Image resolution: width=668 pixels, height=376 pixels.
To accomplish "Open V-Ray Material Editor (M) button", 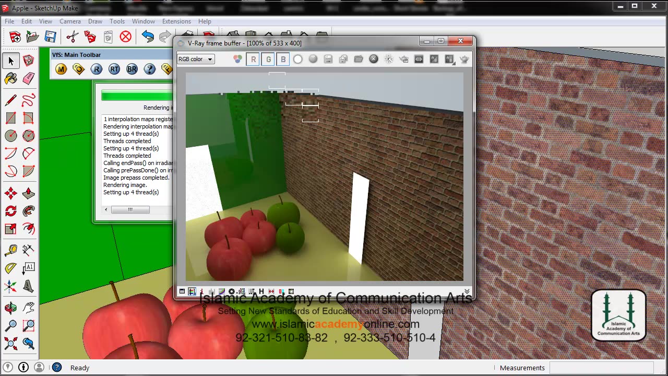I will [x=61, y=69].
